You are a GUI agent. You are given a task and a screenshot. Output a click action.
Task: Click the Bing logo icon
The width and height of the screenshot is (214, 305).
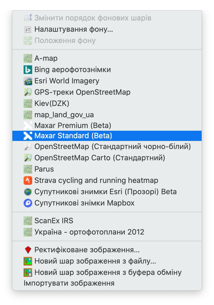click(x=28, y=70)
